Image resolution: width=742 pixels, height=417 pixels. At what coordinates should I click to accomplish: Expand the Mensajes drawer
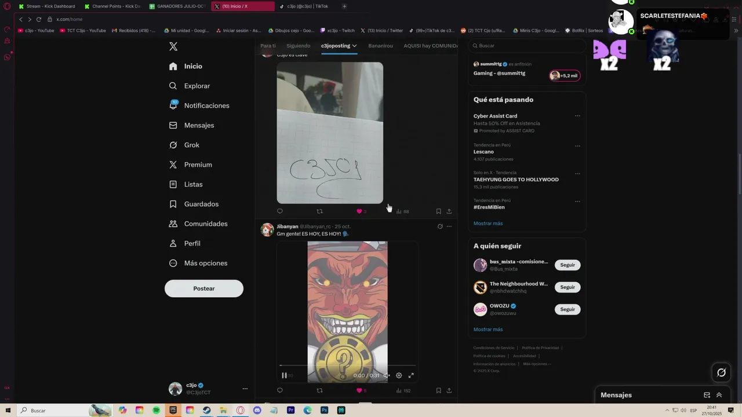719,395
